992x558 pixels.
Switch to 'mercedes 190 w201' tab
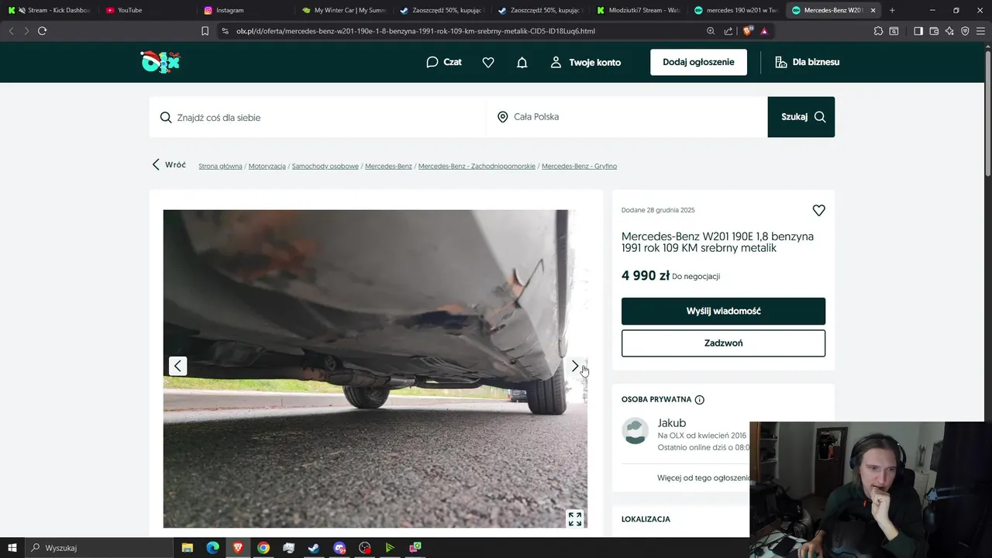736,10
